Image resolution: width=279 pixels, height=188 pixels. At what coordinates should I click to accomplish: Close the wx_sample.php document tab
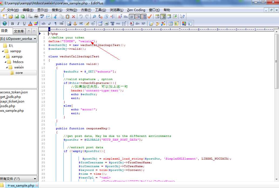coord(37,185)
